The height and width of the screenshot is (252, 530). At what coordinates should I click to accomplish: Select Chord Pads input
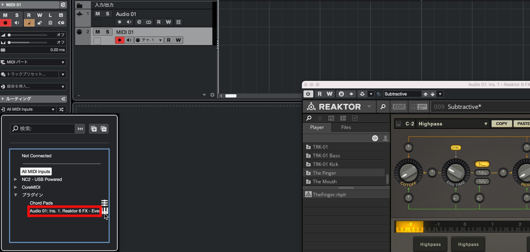click(x=41, y=203)
